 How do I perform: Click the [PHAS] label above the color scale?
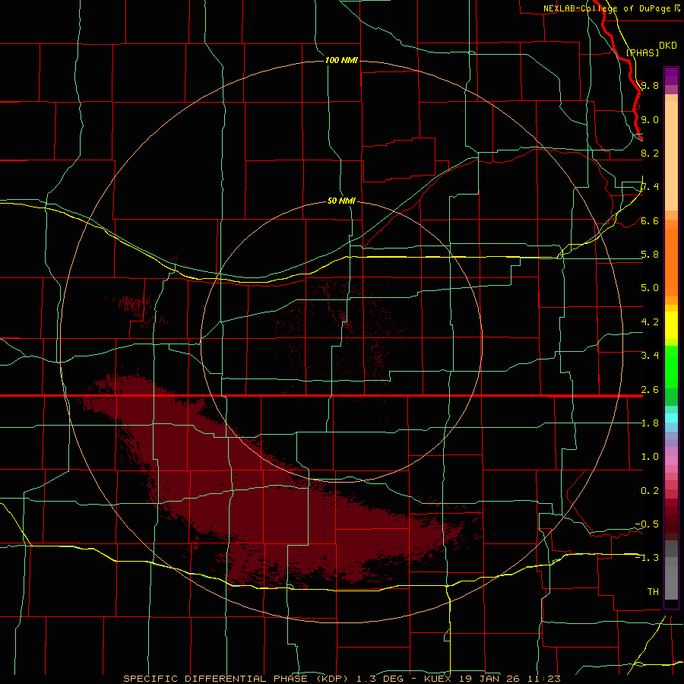(x=642, y=52)
